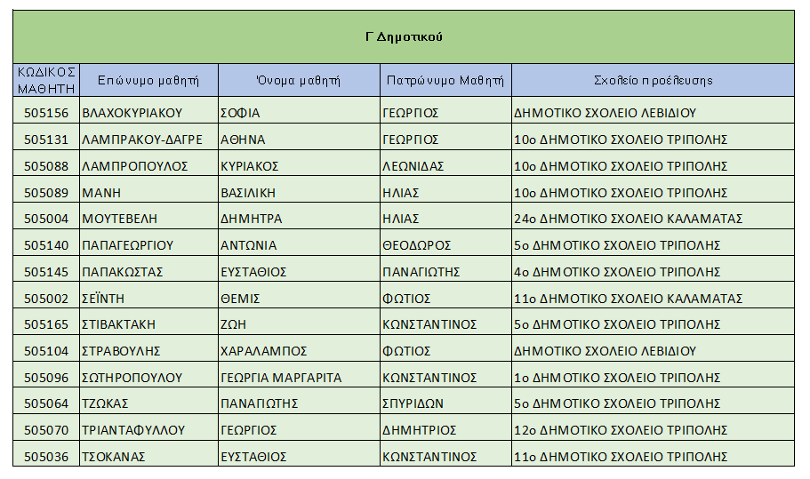Image resolution: width=810 pixels, height=479 pixels.
Task: Select the first name ΧΑΡΑΛΑΜΠΟΣ
Action: tap(263, 351)
